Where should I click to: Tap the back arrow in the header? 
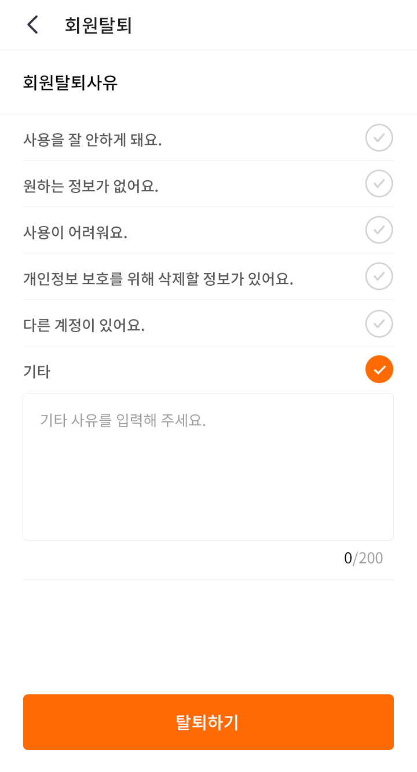(x=32, y=25)
